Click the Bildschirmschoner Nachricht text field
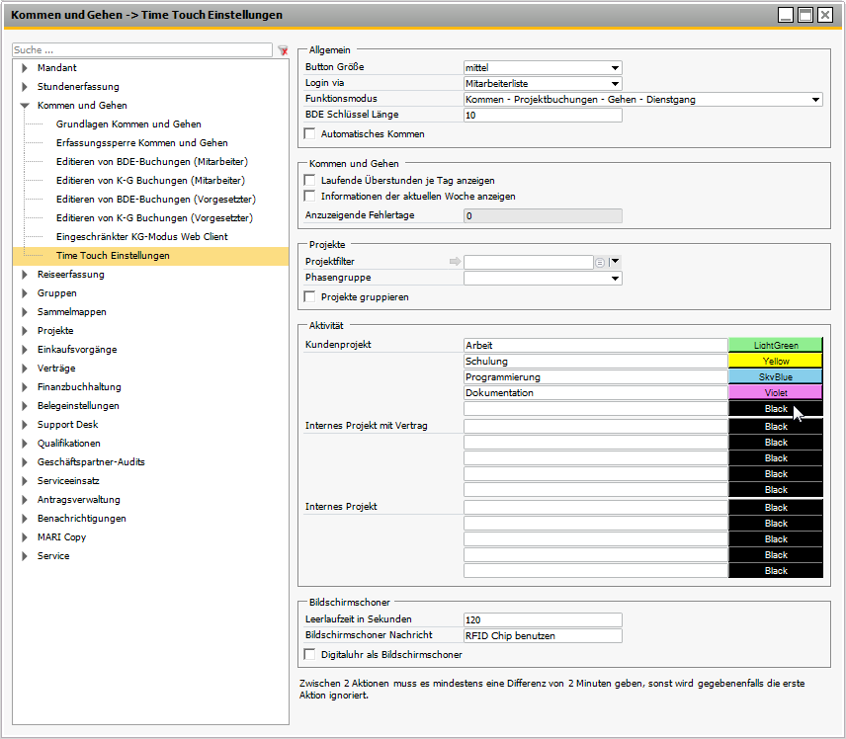This screenshot has width=846, height=739. coord(543,636)
